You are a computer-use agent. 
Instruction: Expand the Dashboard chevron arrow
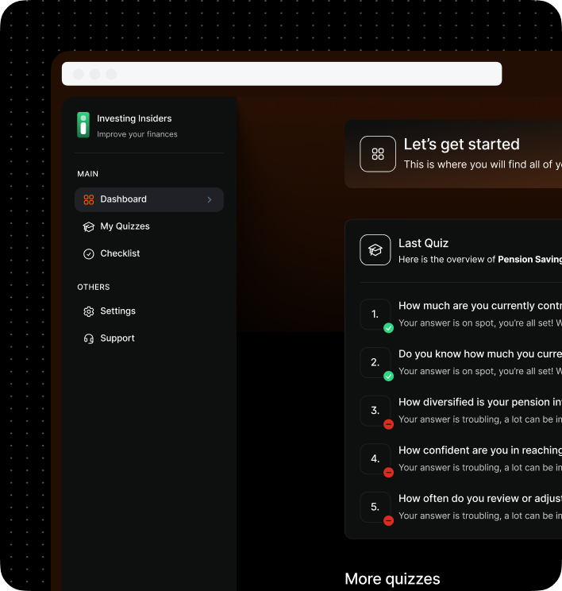[210, 199]
